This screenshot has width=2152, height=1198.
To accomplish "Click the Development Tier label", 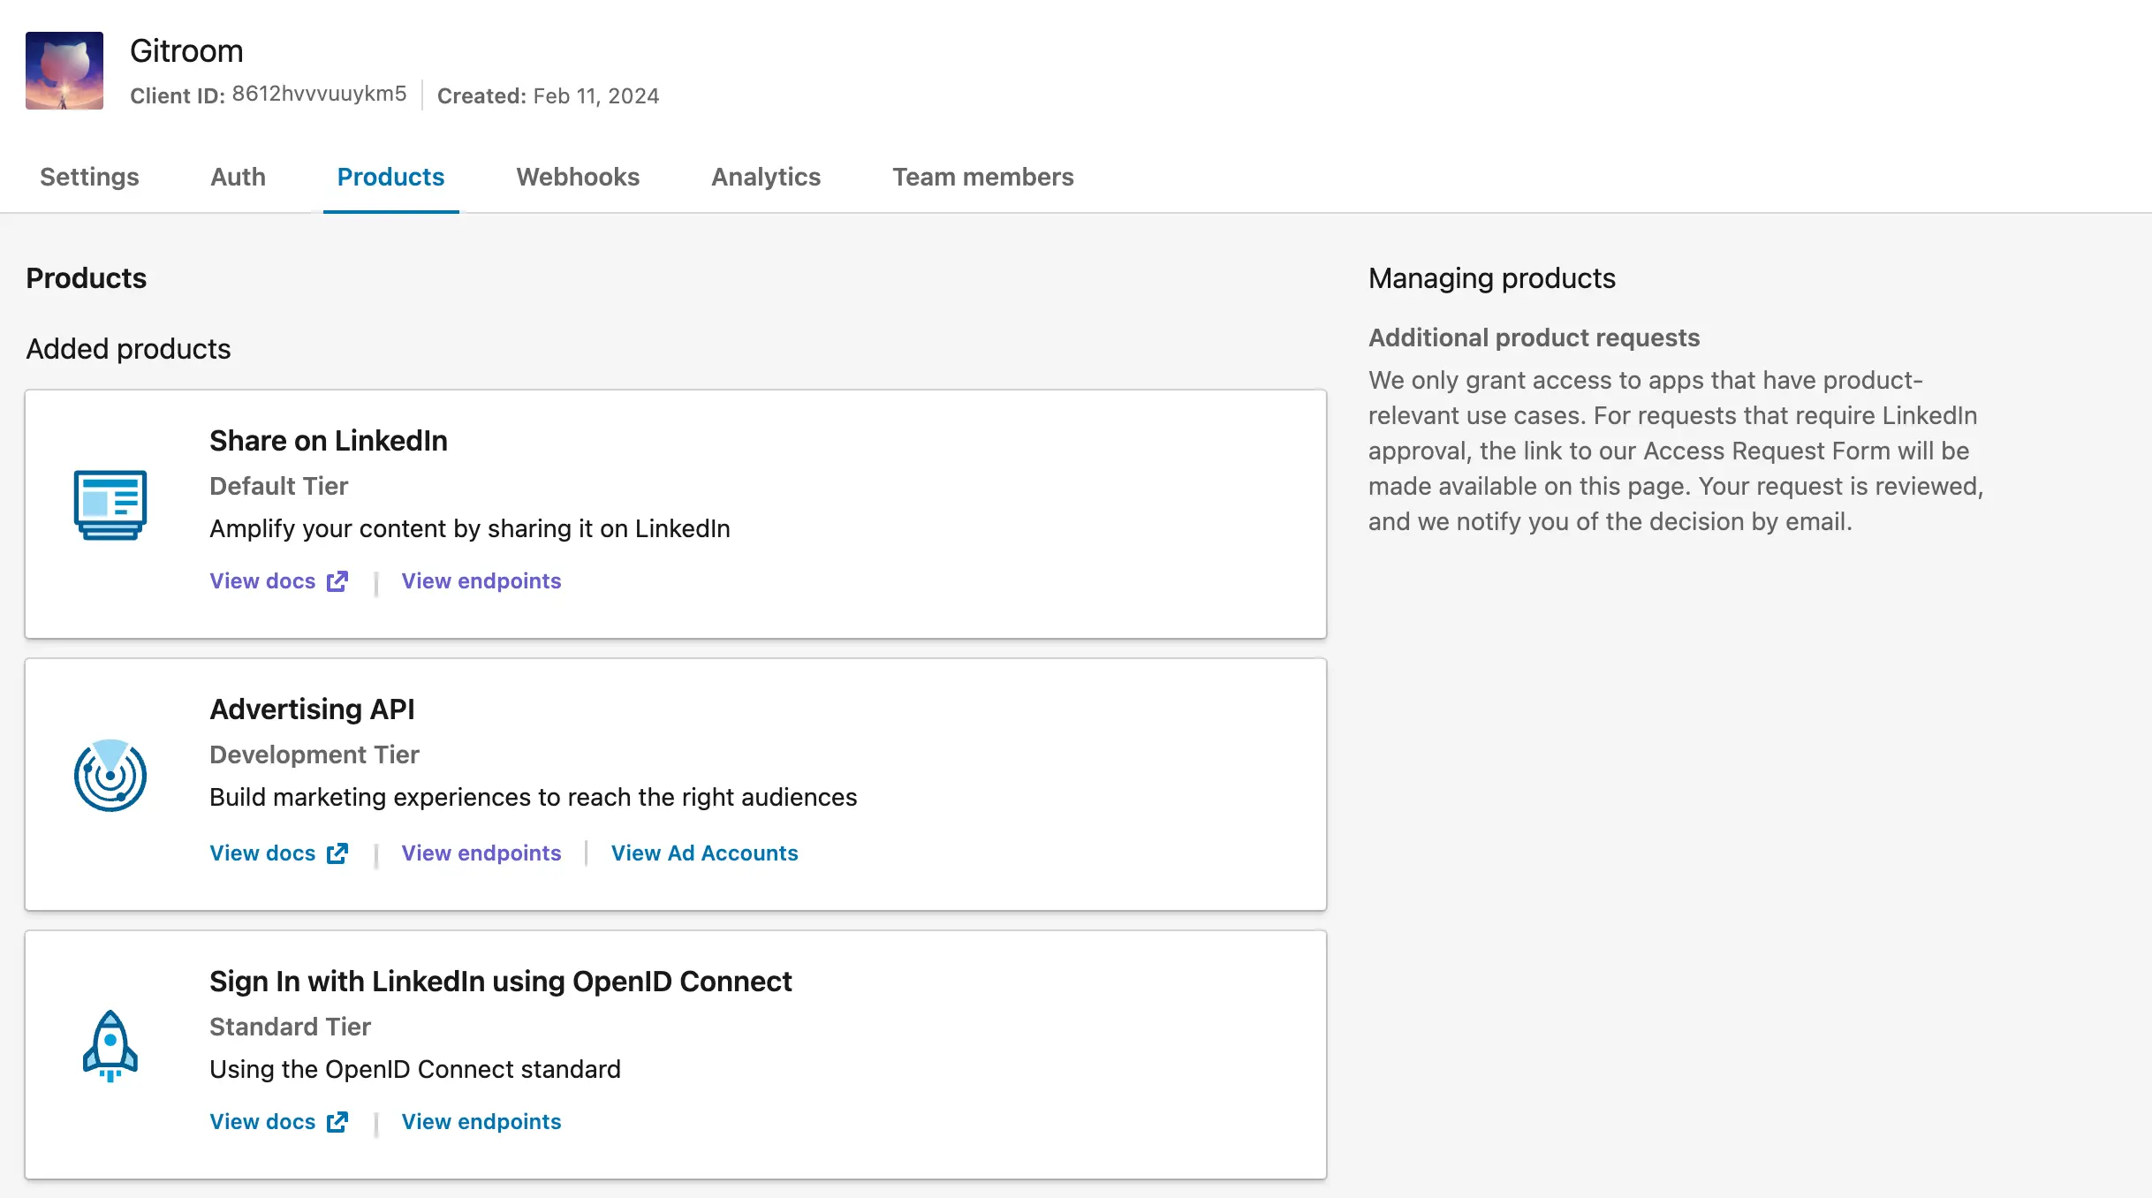I will click(x=314, y=754).
